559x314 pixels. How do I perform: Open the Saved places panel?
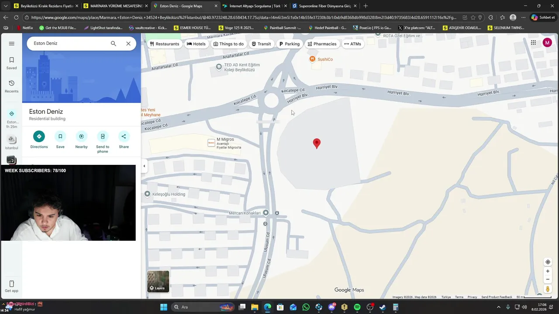(11, 63)
